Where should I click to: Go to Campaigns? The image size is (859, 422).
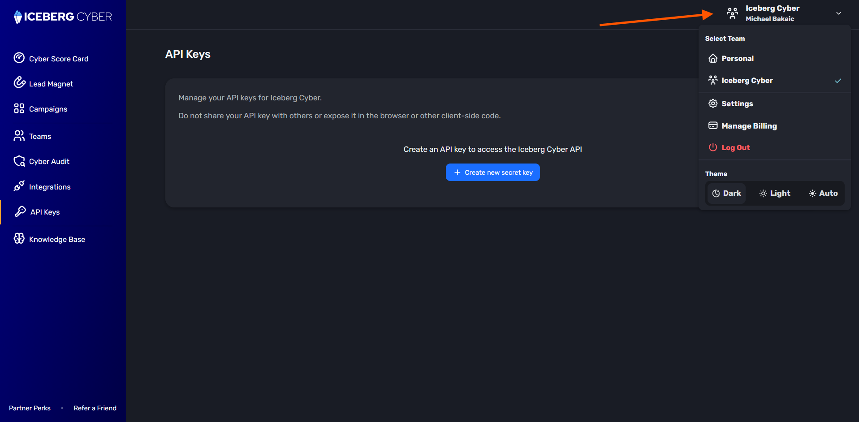pos(48,109)
